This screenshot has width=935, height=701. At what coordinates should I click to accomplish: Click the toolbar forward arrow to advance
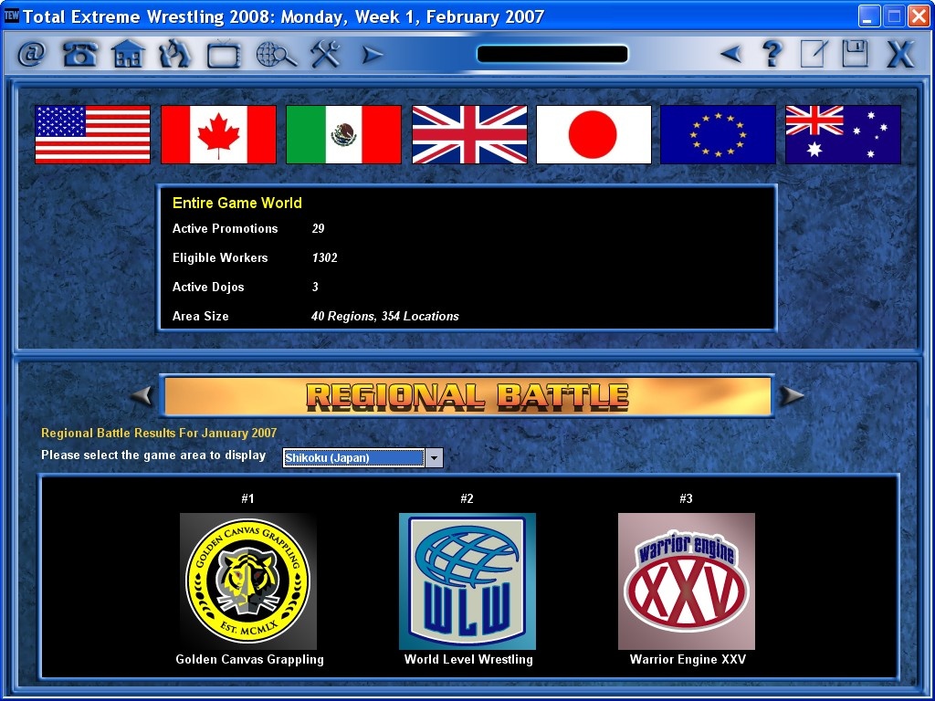pyautogui.click(x=372, y=55)
